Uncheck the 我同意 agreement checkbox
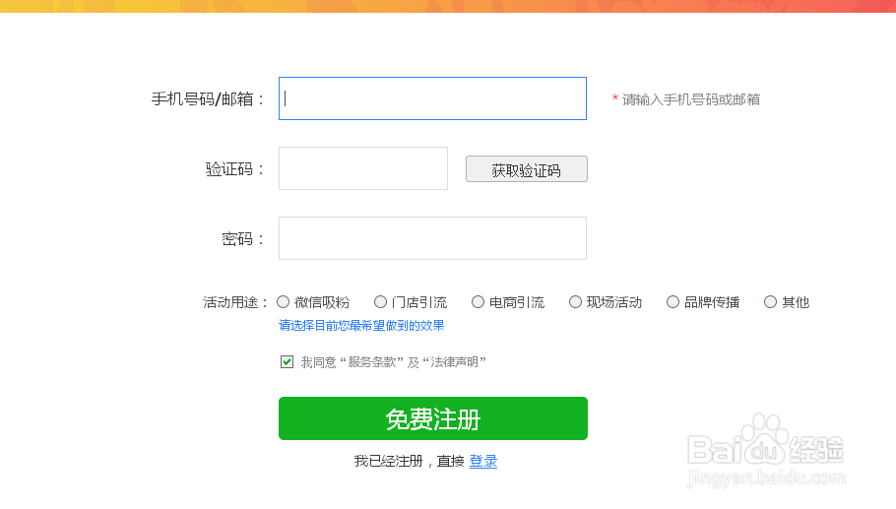This screenshot has width=896, height=509. pyautogui.click(x=288, y=362)
